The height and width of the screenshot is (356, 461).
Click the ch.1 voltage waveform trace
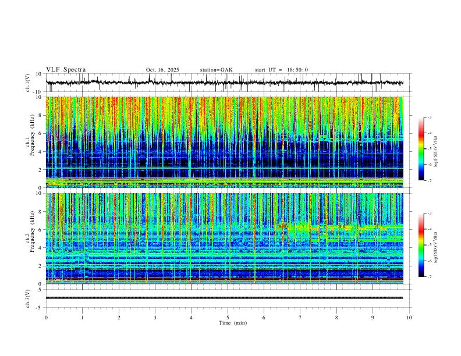224,83
